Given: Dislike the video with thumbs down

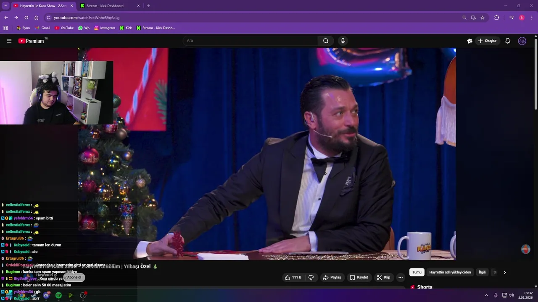Looking at the screenshot, I should tap(311, 277).
